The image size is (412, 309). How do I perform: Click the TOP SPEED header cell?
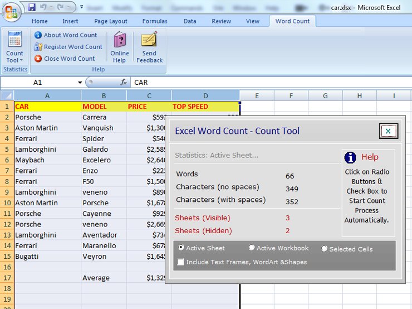click(205, 107)
